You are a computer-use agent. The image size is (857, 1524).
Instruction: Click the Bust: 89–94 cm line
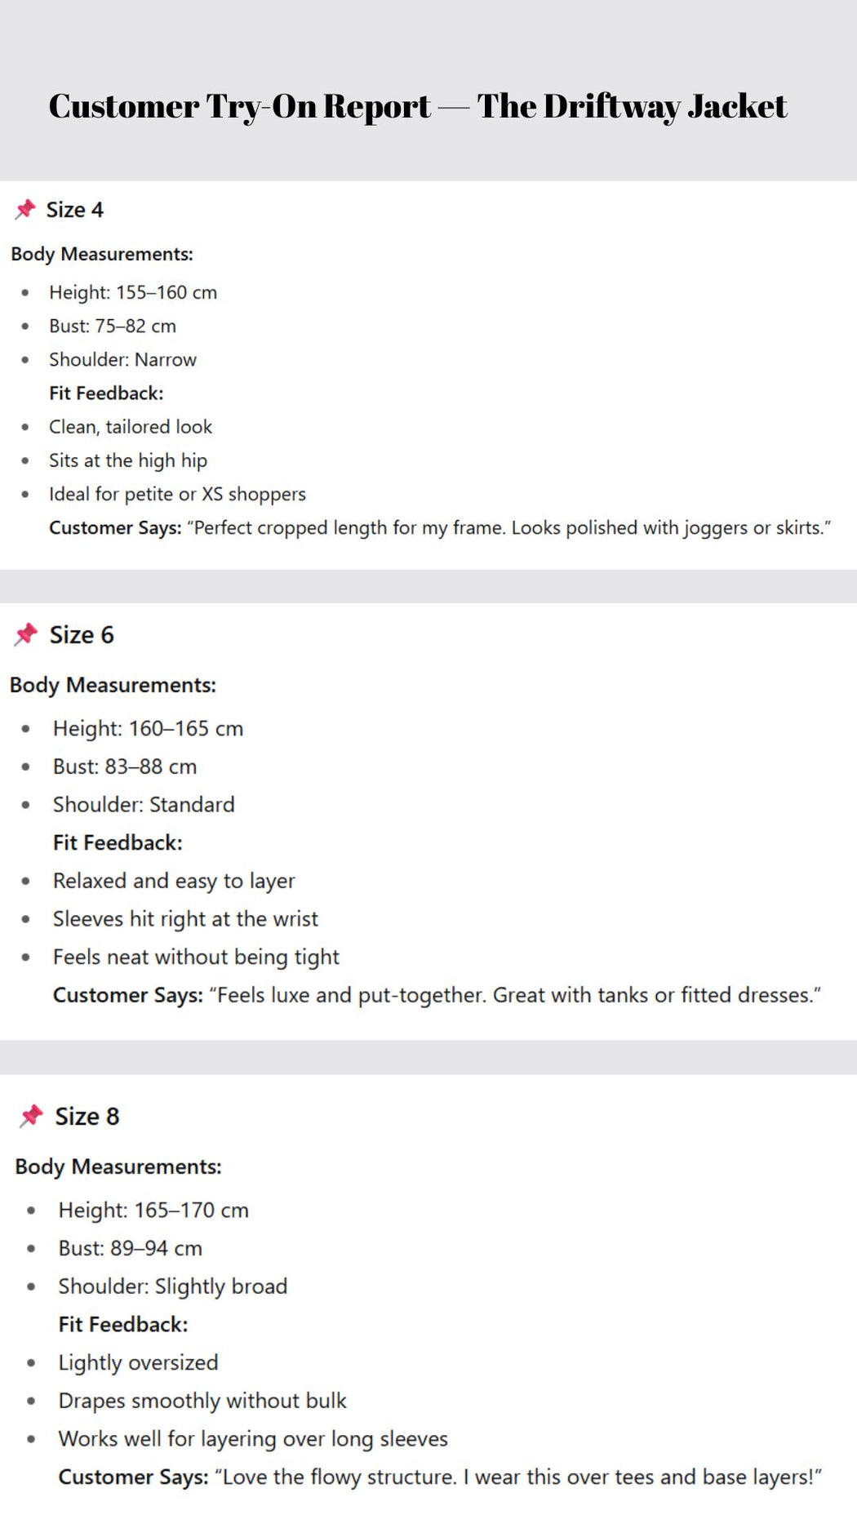pos(131,1248)
